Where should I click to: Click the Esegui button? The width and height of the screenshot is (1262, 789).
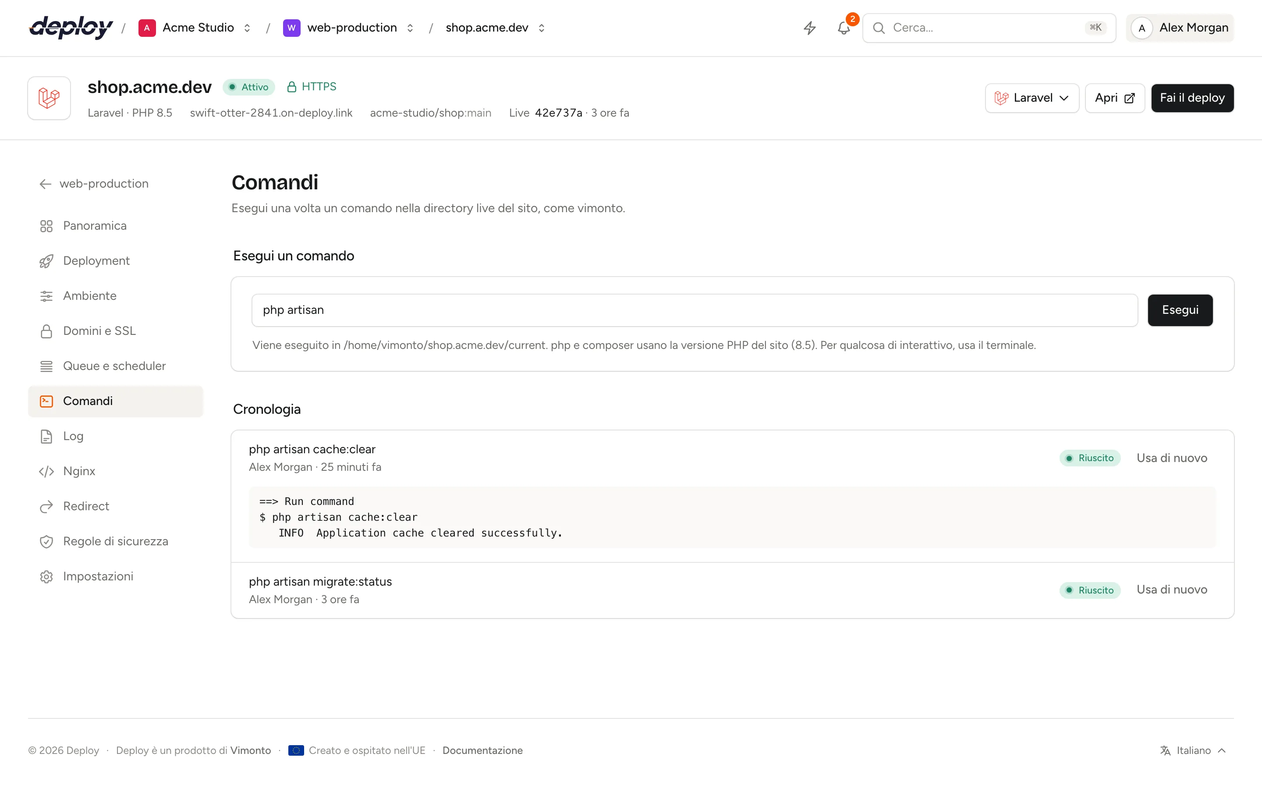(1180, 310)
